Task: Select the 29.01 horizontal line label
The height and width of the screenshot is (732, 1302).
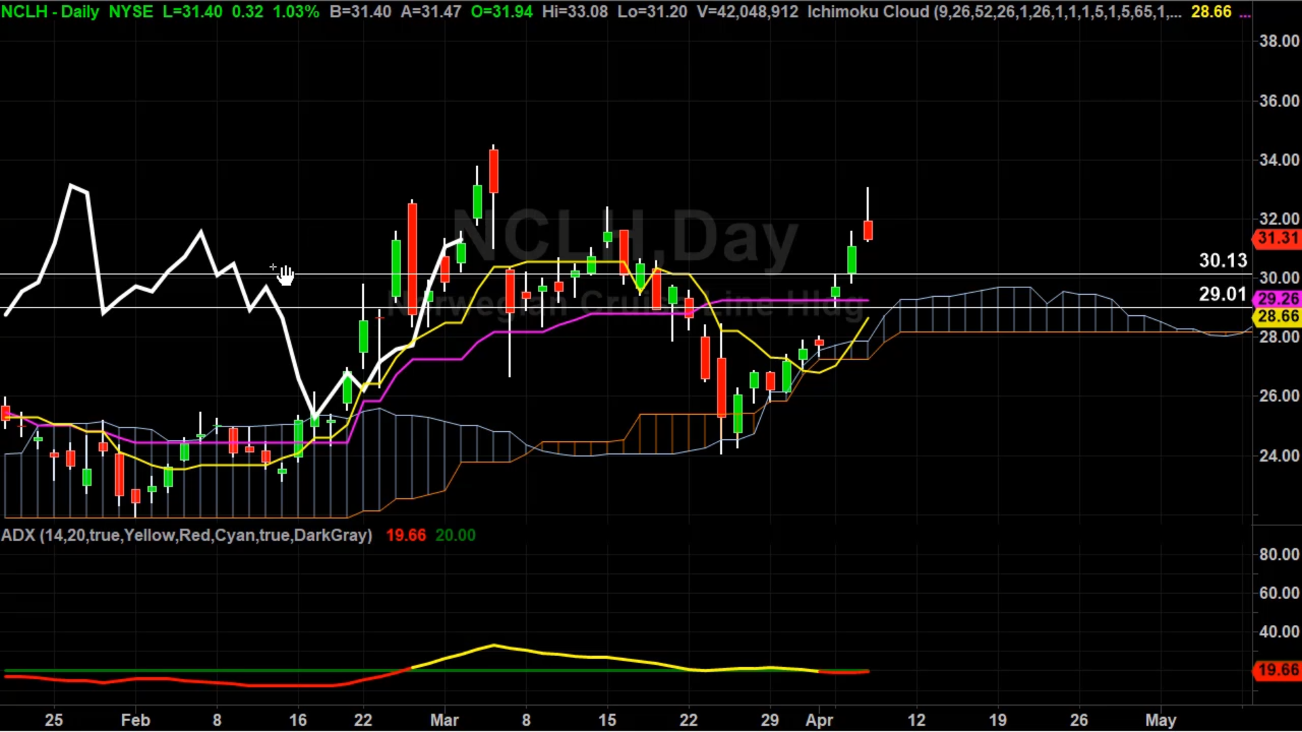Action: tap(1223, 294)
